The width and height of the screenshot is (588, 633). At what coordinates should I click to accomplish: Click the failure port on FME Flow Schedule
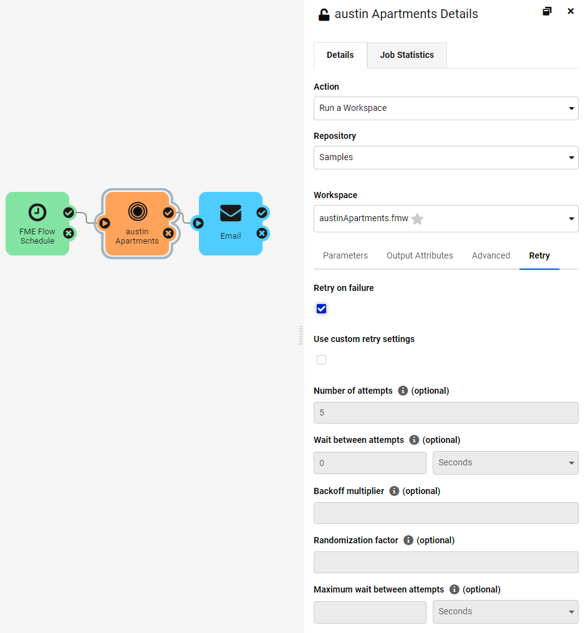point(69,234)
